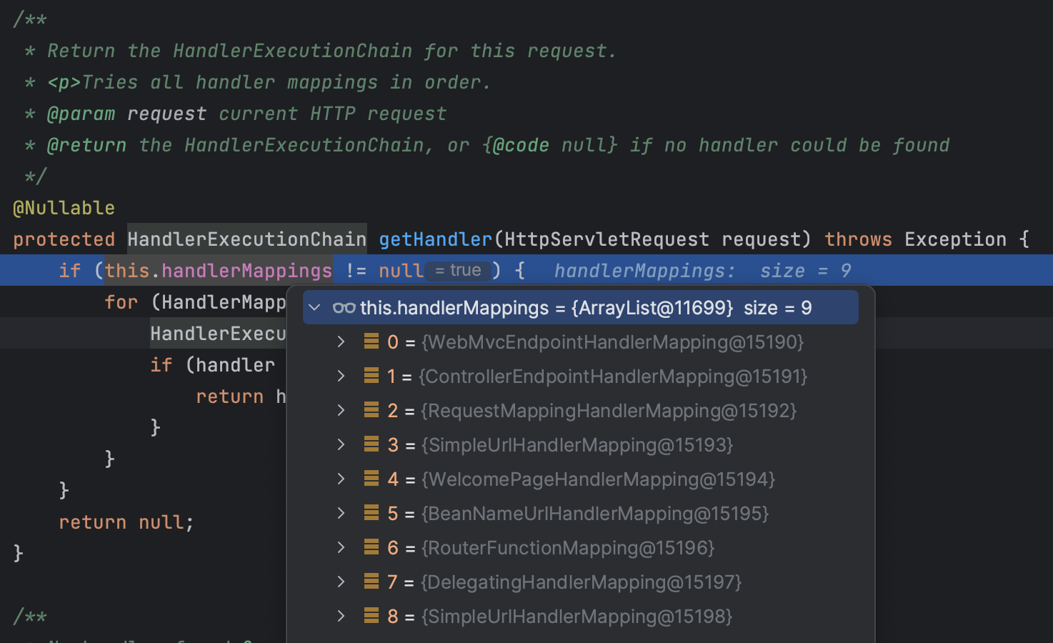Viewport: 1053px width, 643px height.
Task: Click the 'throws' keyword in the signature
Action: (859, 239)
